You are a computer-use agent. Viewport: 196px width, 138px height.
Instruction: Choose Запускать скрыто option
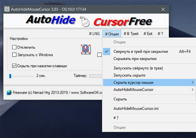click(x=149, y=75)
